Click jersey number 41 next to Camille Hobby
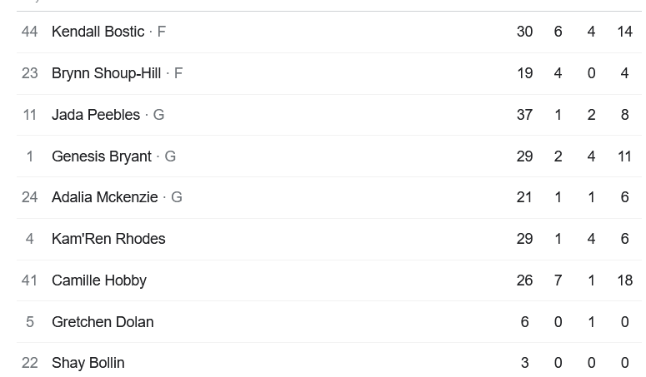This screenshot has width=646, height=377. (30, 280)
